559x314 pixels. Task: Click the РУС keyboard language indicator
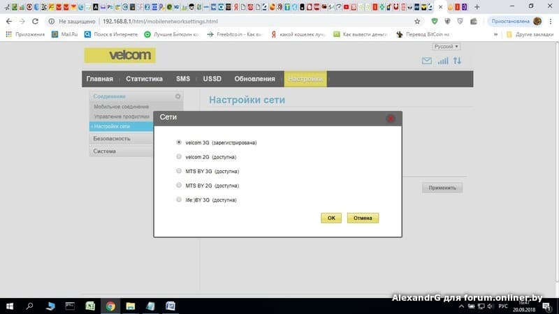(503, 306)
